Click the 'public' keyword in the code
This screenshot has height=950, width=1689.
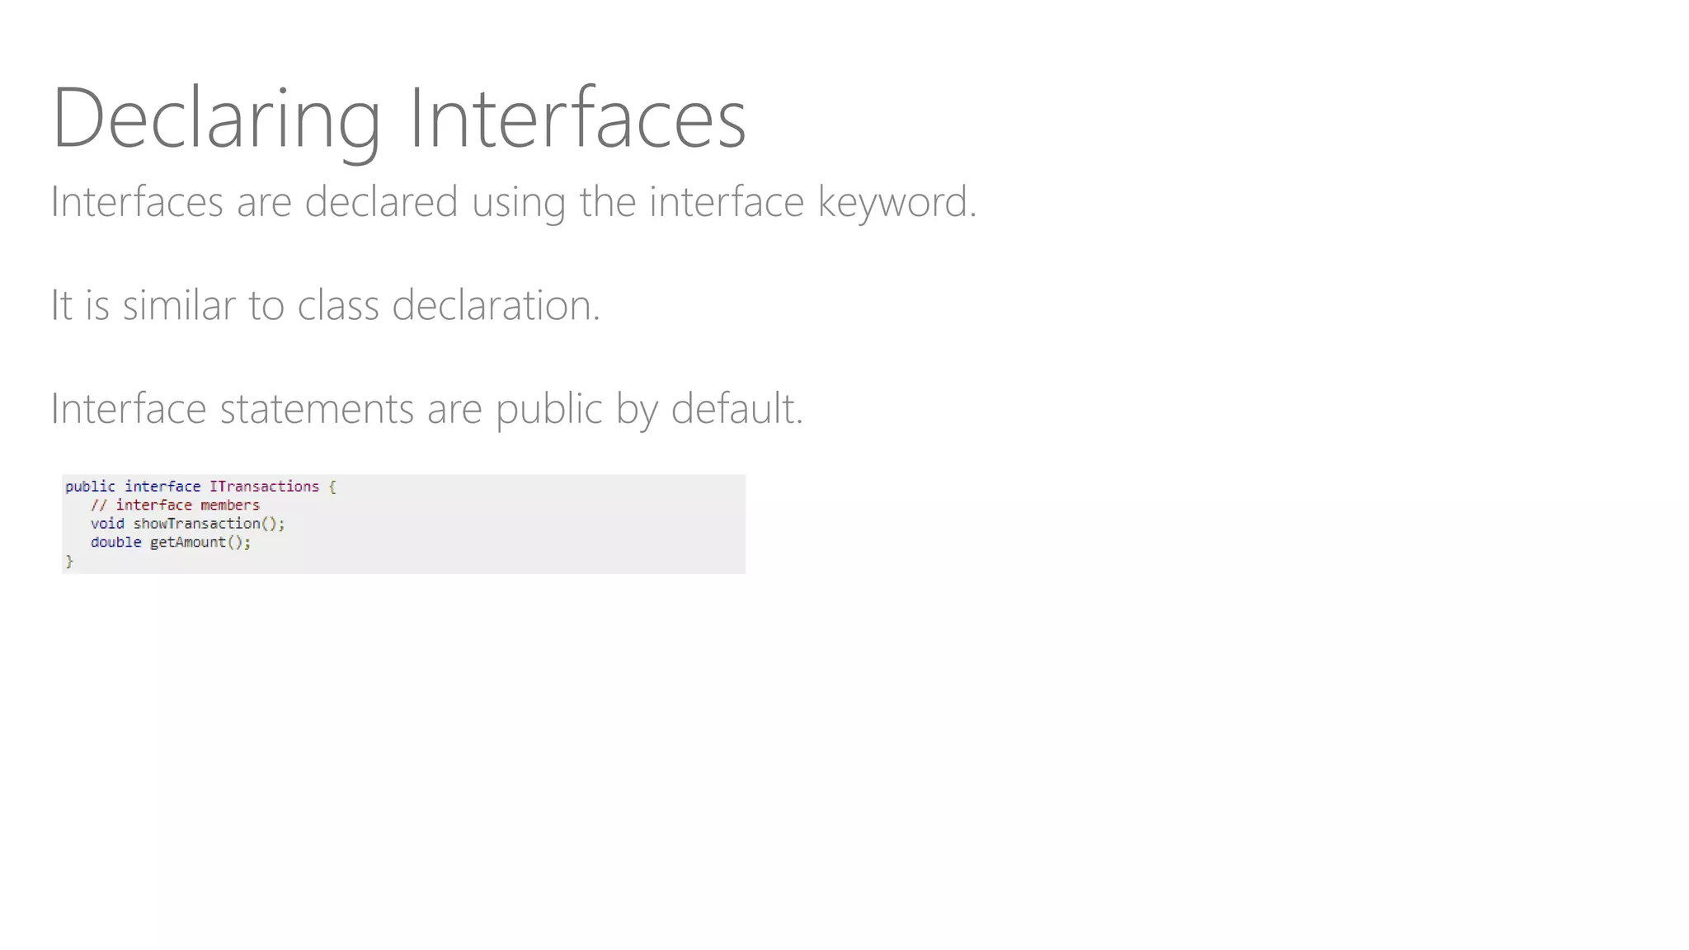[90, 487]
